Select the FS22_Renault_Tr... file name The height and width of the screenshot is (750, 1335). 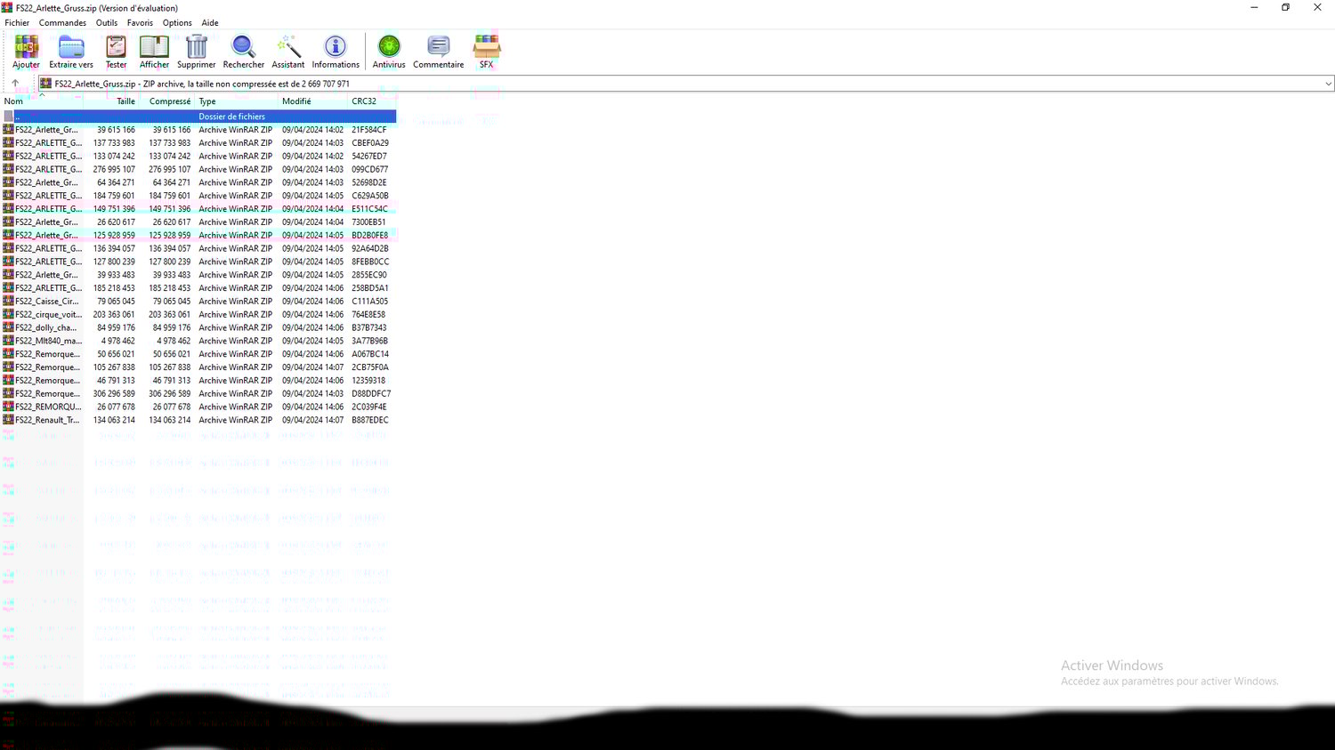[47, 420]
